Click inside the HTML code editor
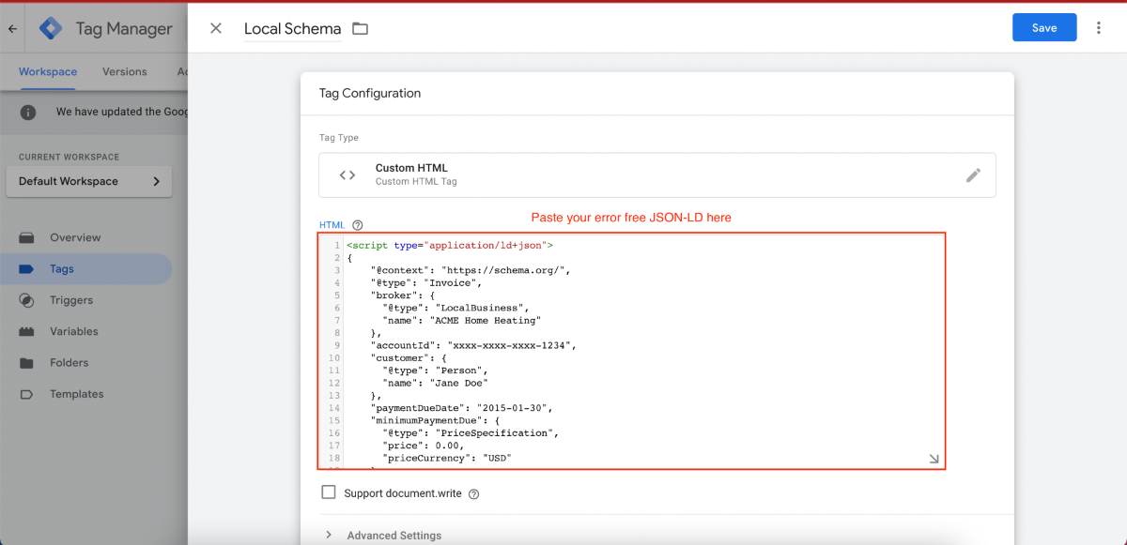This screenshot has width=1127, height=545. tap(631, 352)
